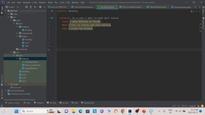Go to next highlighted problem arrow

(x=200, y=11)
